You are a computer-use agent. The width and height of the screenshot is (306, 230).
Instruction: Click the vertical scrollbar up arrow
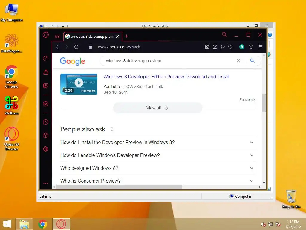pos(264,55)
